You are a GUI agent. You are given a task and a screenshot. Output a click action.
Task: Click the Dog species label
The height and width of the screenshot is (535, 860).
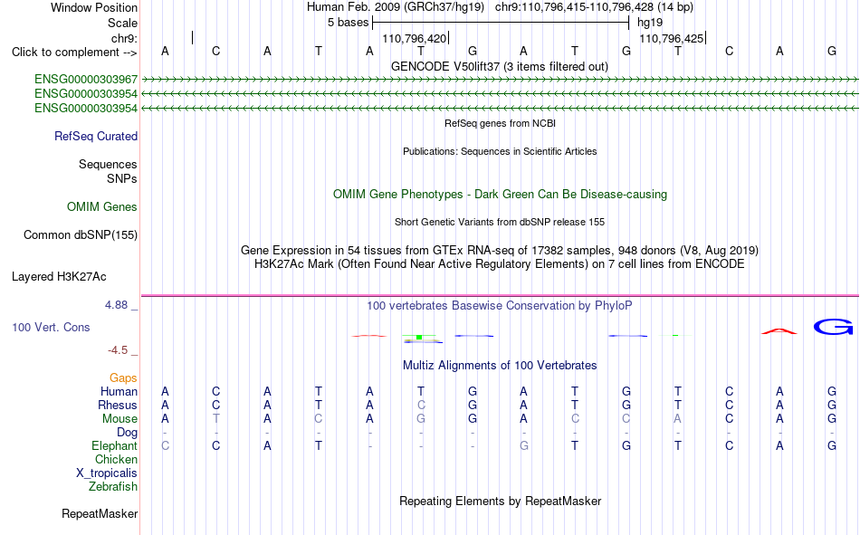[x=127, y=433]
